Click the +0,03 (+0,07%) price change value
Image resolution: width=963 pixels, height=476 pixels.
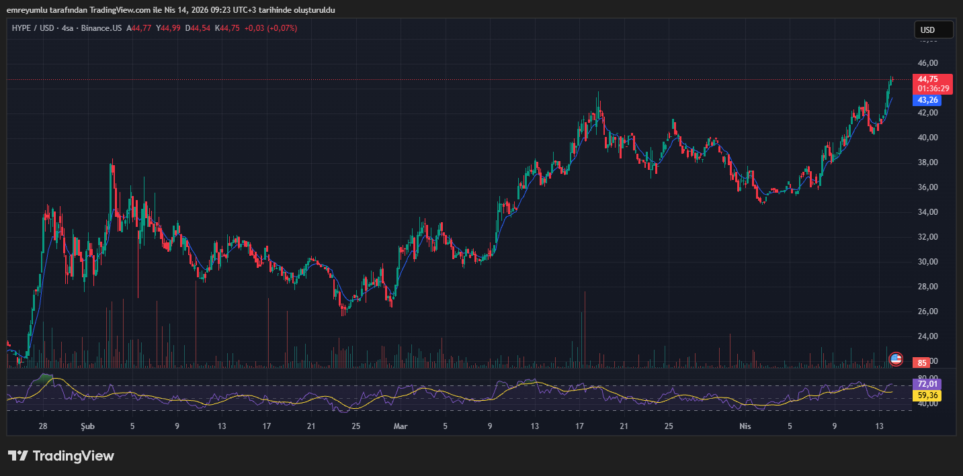pos(270,28)
